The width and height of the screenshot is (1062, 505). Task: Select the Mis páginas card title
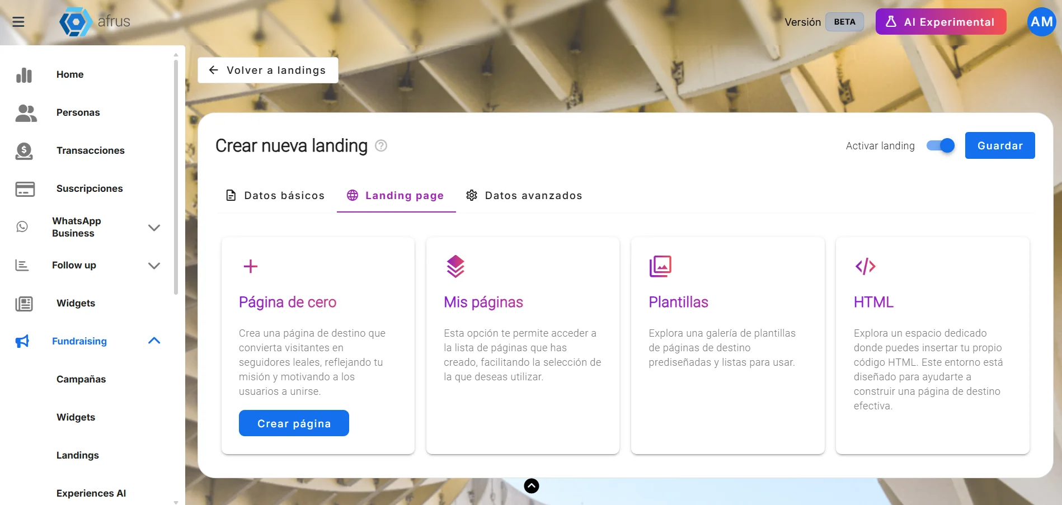(483, 302)
